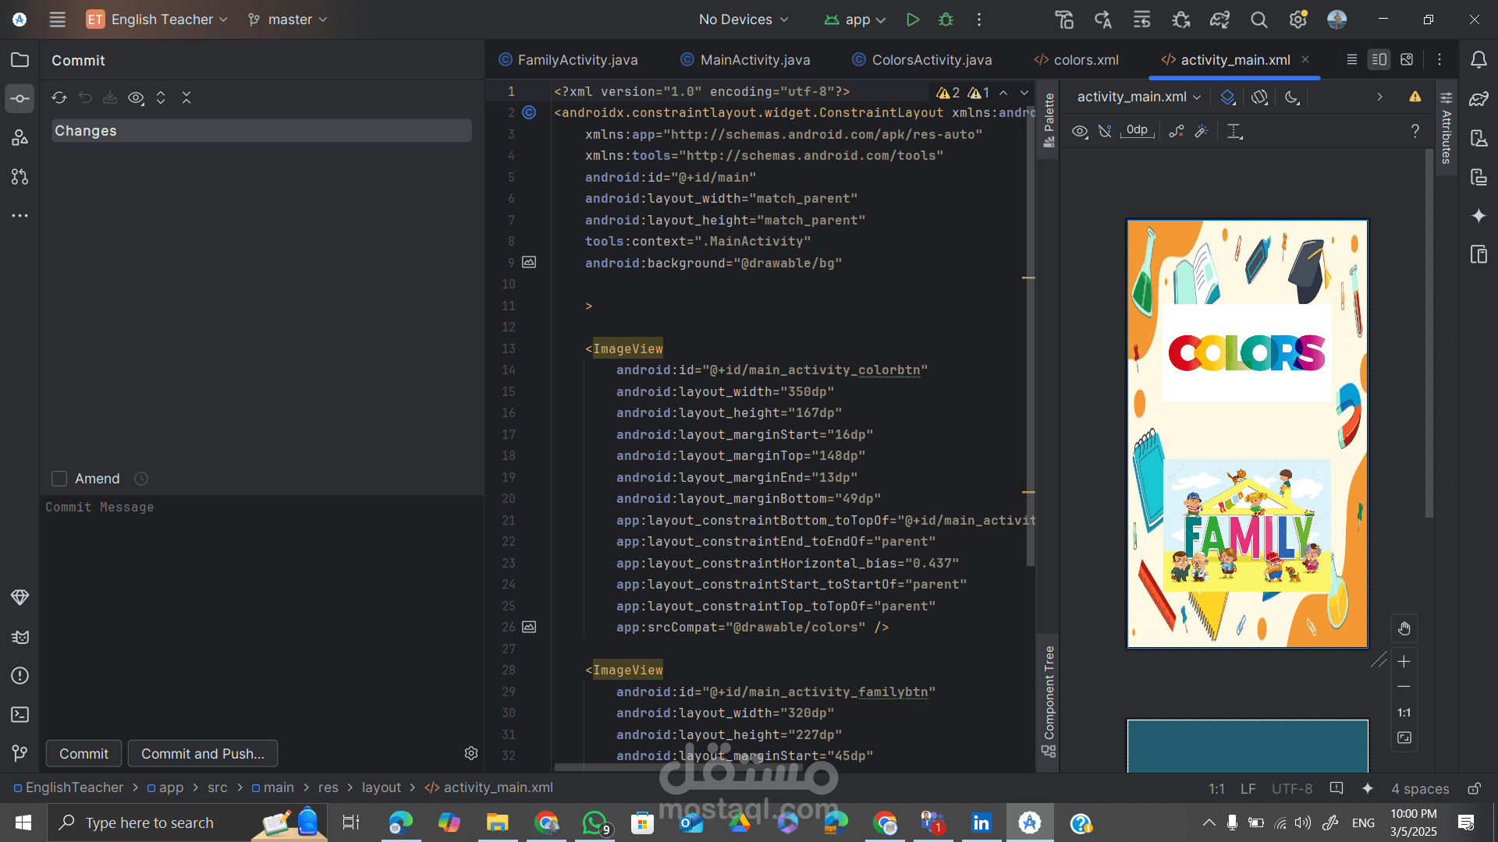The height and width of the screenshot is (842, 1498).
Task: Open the Logcat tool window
Action: 20,637
